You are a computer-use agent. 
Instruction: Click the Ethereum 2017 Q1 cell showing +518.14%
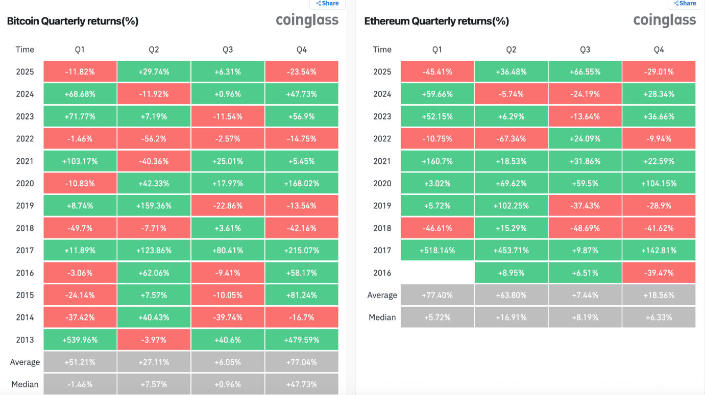pyautogui.click(x=437, y=250)
